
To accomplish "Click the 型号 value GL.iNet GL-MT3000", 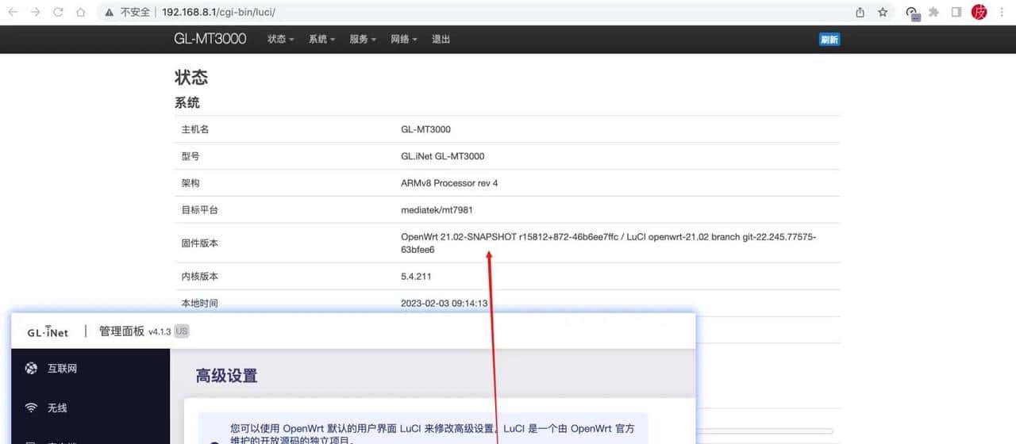I will pos(442,156).
